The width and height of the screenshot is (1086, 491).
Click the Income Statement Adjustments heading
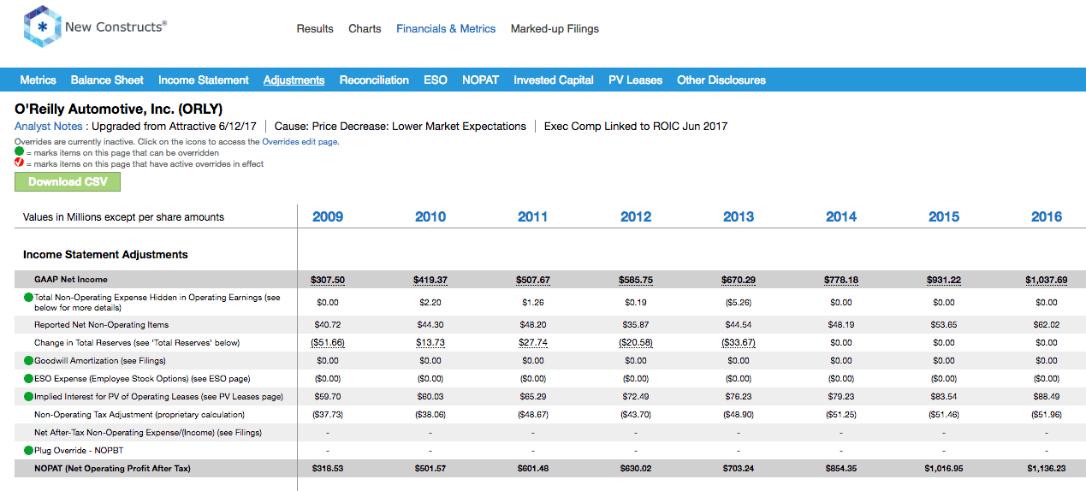[105, 255]
